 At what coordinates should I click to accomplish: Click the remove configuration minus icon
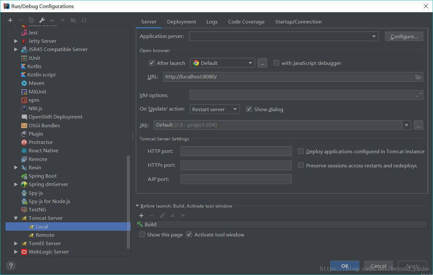click(x=21, y=20)
